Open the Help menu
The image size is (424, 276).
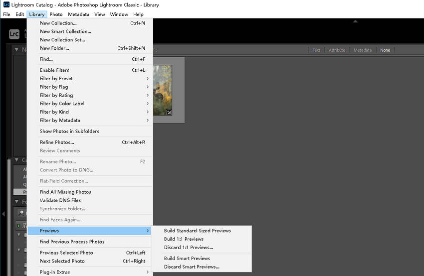pos(138,14)
